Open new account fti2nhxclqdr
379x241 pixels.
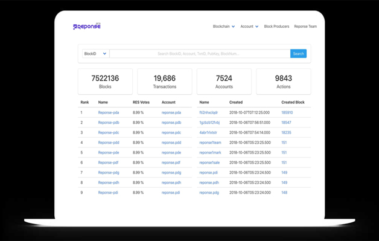tap(209, 112)
